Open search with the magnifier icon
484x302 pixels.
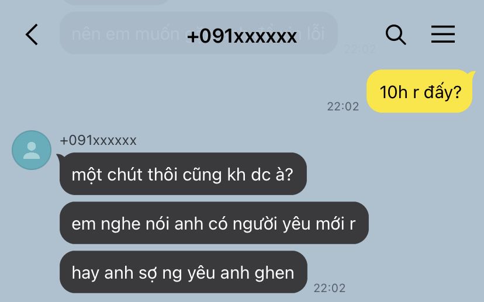pyautogui.click(x=395, y=34)
